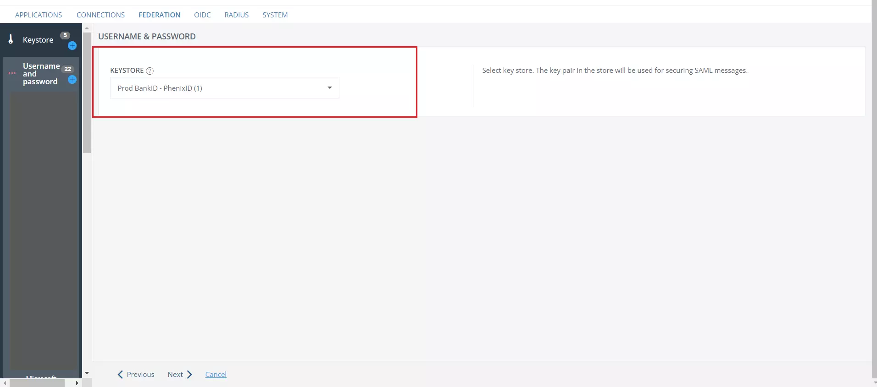
Task: Click the 'Select key store' help text
Action: (615, 70)
